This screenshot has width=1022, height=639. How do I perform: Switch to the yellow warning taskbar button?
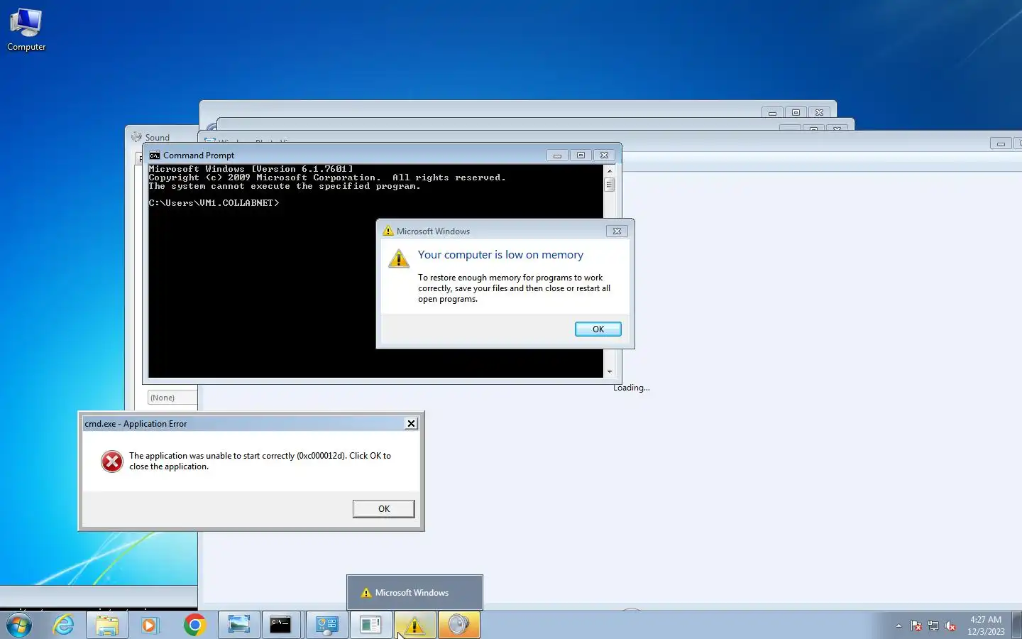(415, 626)
